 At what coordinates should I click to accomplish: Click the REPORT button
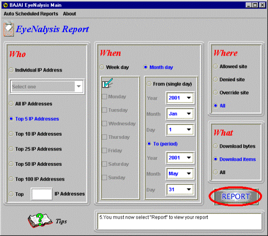(x=236, y=197)
